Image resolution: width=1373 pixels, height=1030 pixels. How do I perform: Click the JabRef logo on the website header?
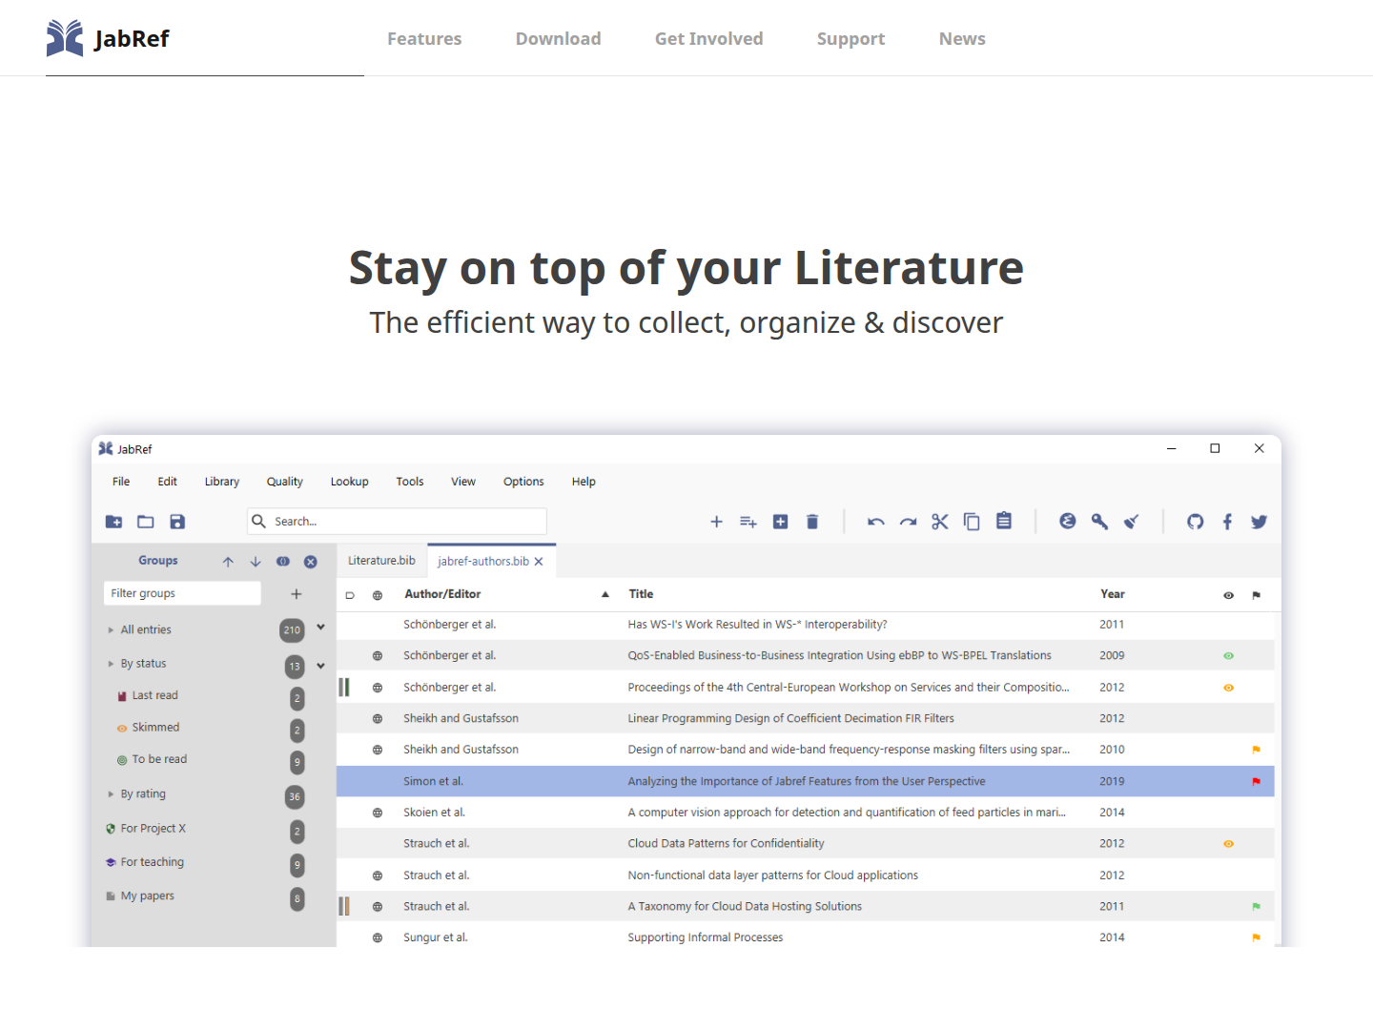[108, 38]
